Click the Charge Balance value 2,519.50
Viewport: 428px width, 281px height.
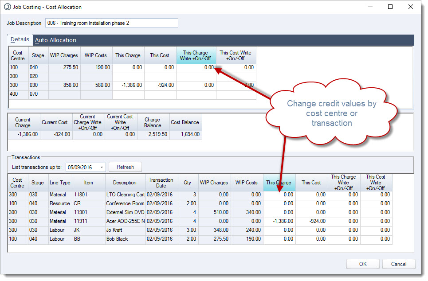[x=153, y=134]
